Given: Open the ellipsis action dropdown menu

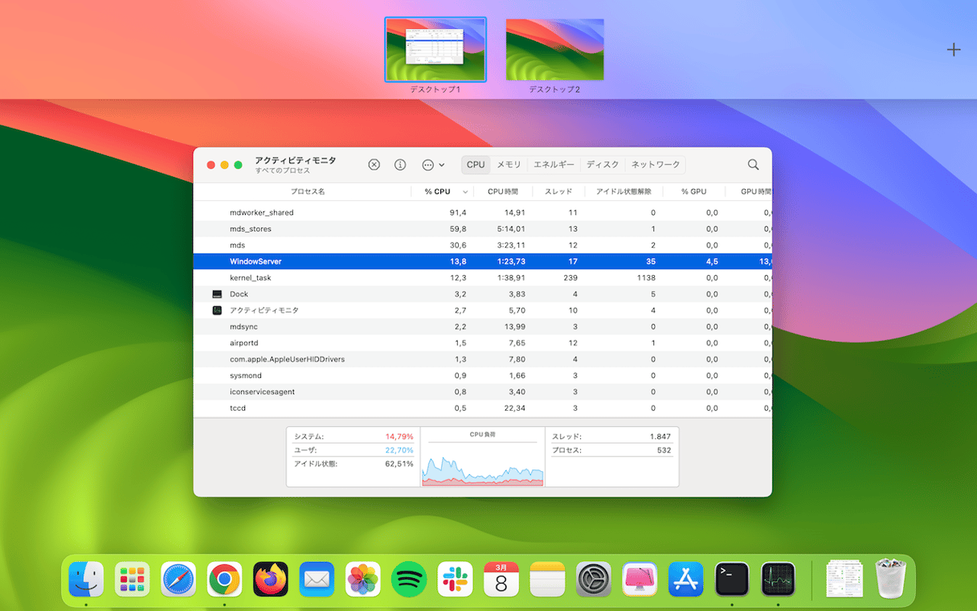Looking at the screenshot, I should click(x=432, y=164).
